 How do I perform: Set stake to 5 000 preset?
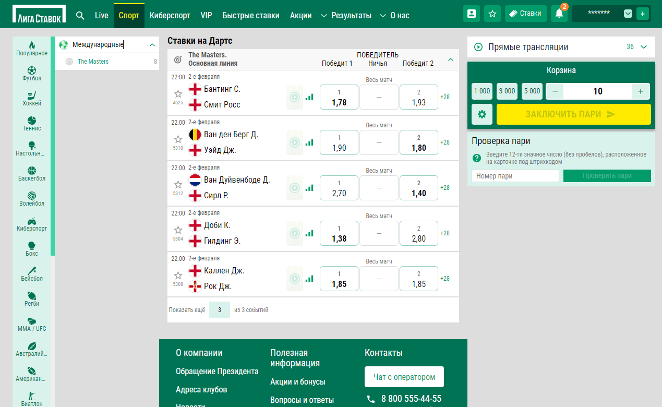click(x=532, y=91)
